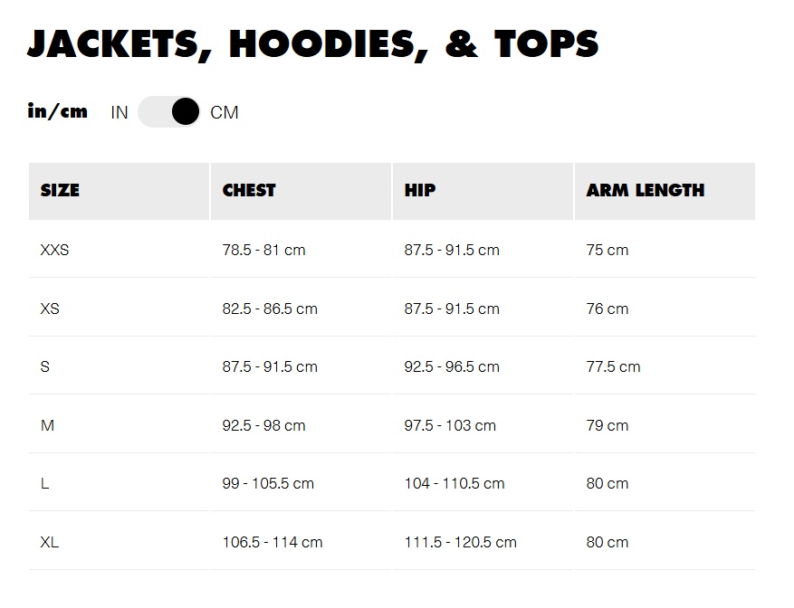The image size is (794, 608).
Task: Select the XXS size row
Action: [x=392, y=250]
